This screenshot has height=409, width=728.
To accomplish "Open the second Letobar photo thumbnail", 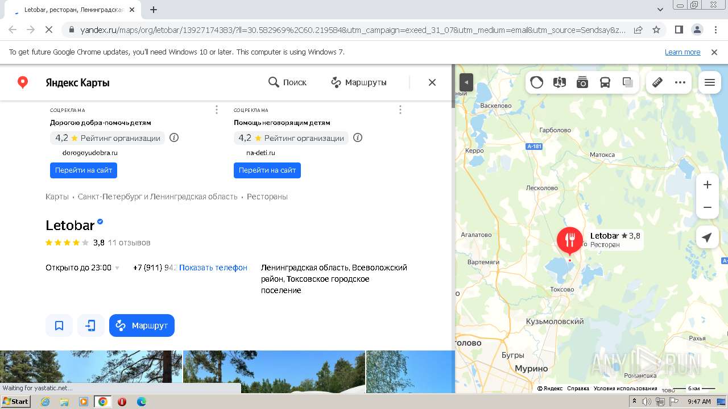I will 274,372.
